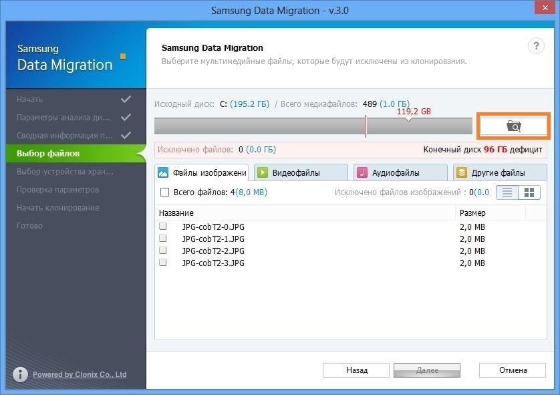Click file name JPG-cobT2-0.JPG
The width and height of the screenshot is (560, 395).
click(213, 227)
